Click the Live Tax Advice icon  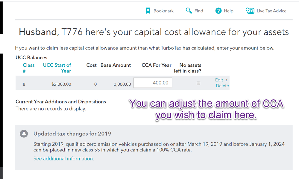coord(250,11)
